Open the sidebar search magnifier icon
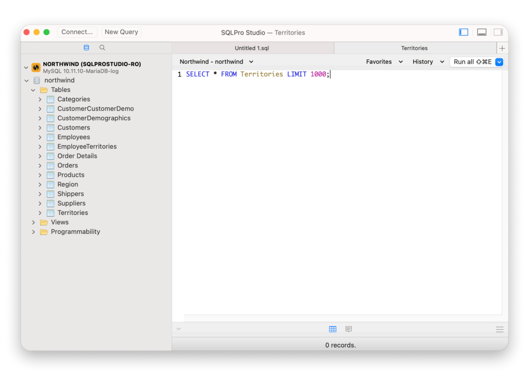Viewport: 529px width, 378px height. [102, 48]
